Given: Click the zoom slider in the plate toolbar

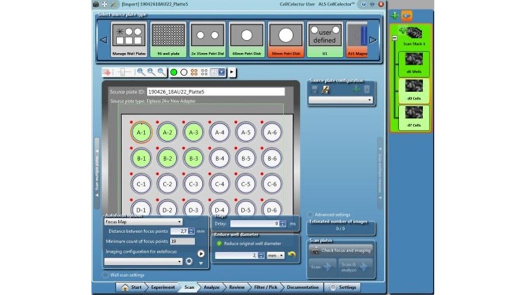Looking at the screenshot, I should point(124,72).
